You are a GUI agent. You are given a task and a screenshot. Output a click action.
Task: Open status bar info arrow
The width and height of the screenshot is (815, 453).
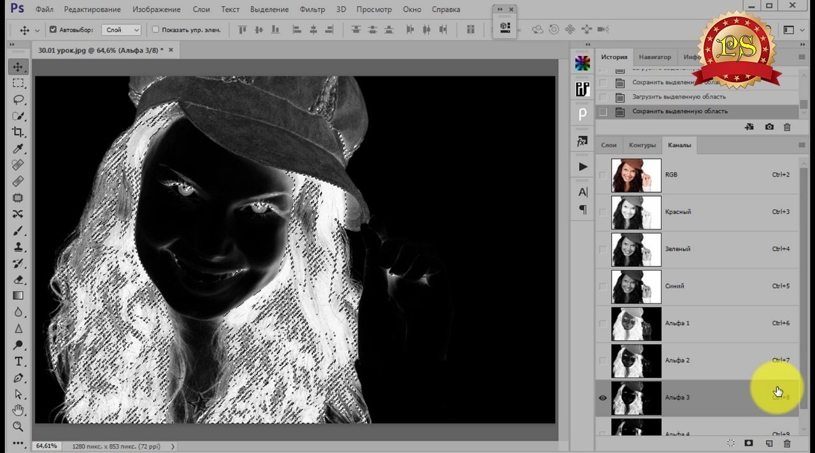173,446
